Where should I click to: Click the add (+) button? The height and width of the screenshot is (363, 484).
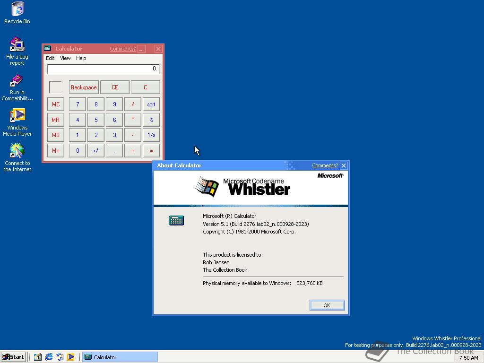[133, 151]
